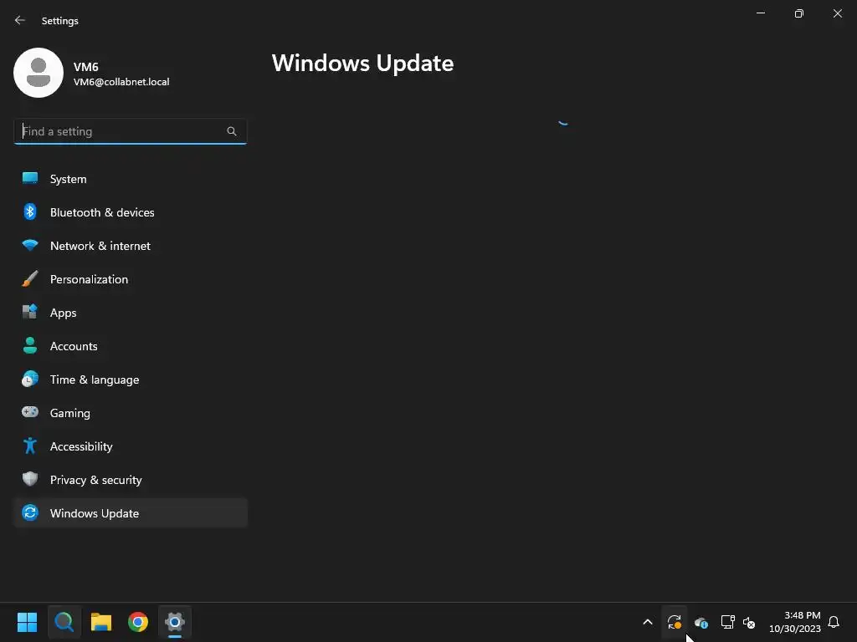Open the notifications bell icon
The width and height of the screenshot is (857, 642).
(x=834, y=622)
